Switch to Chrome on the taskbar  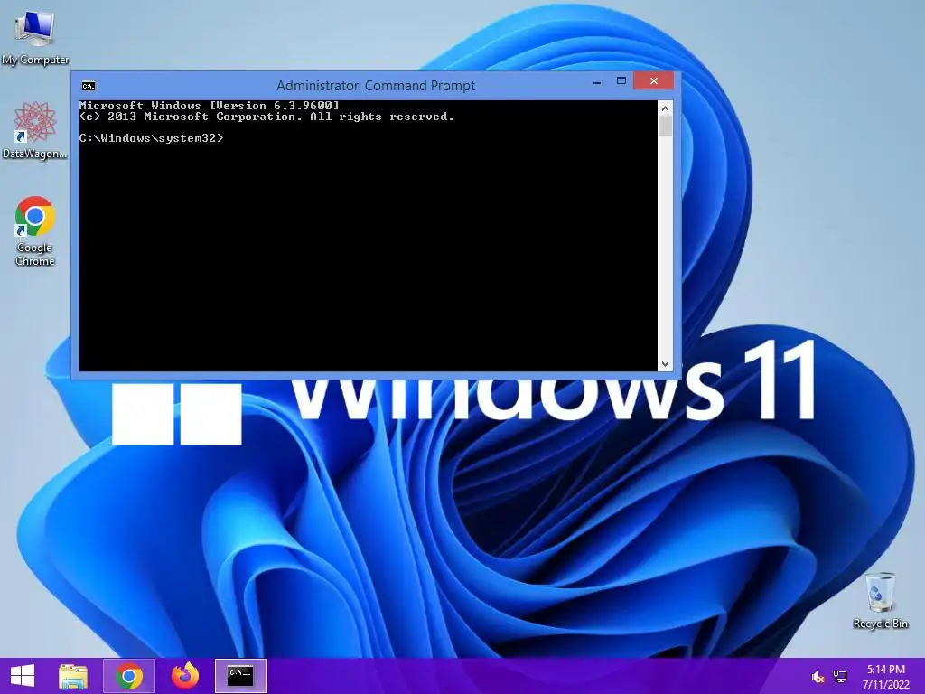tap(128, 676)
